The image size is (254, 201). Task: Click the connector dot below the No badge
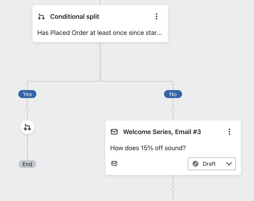click(x=173, y=110)
